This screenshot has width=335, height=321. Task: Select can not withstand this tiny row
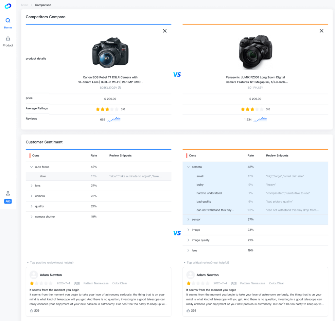pos(255,210)
